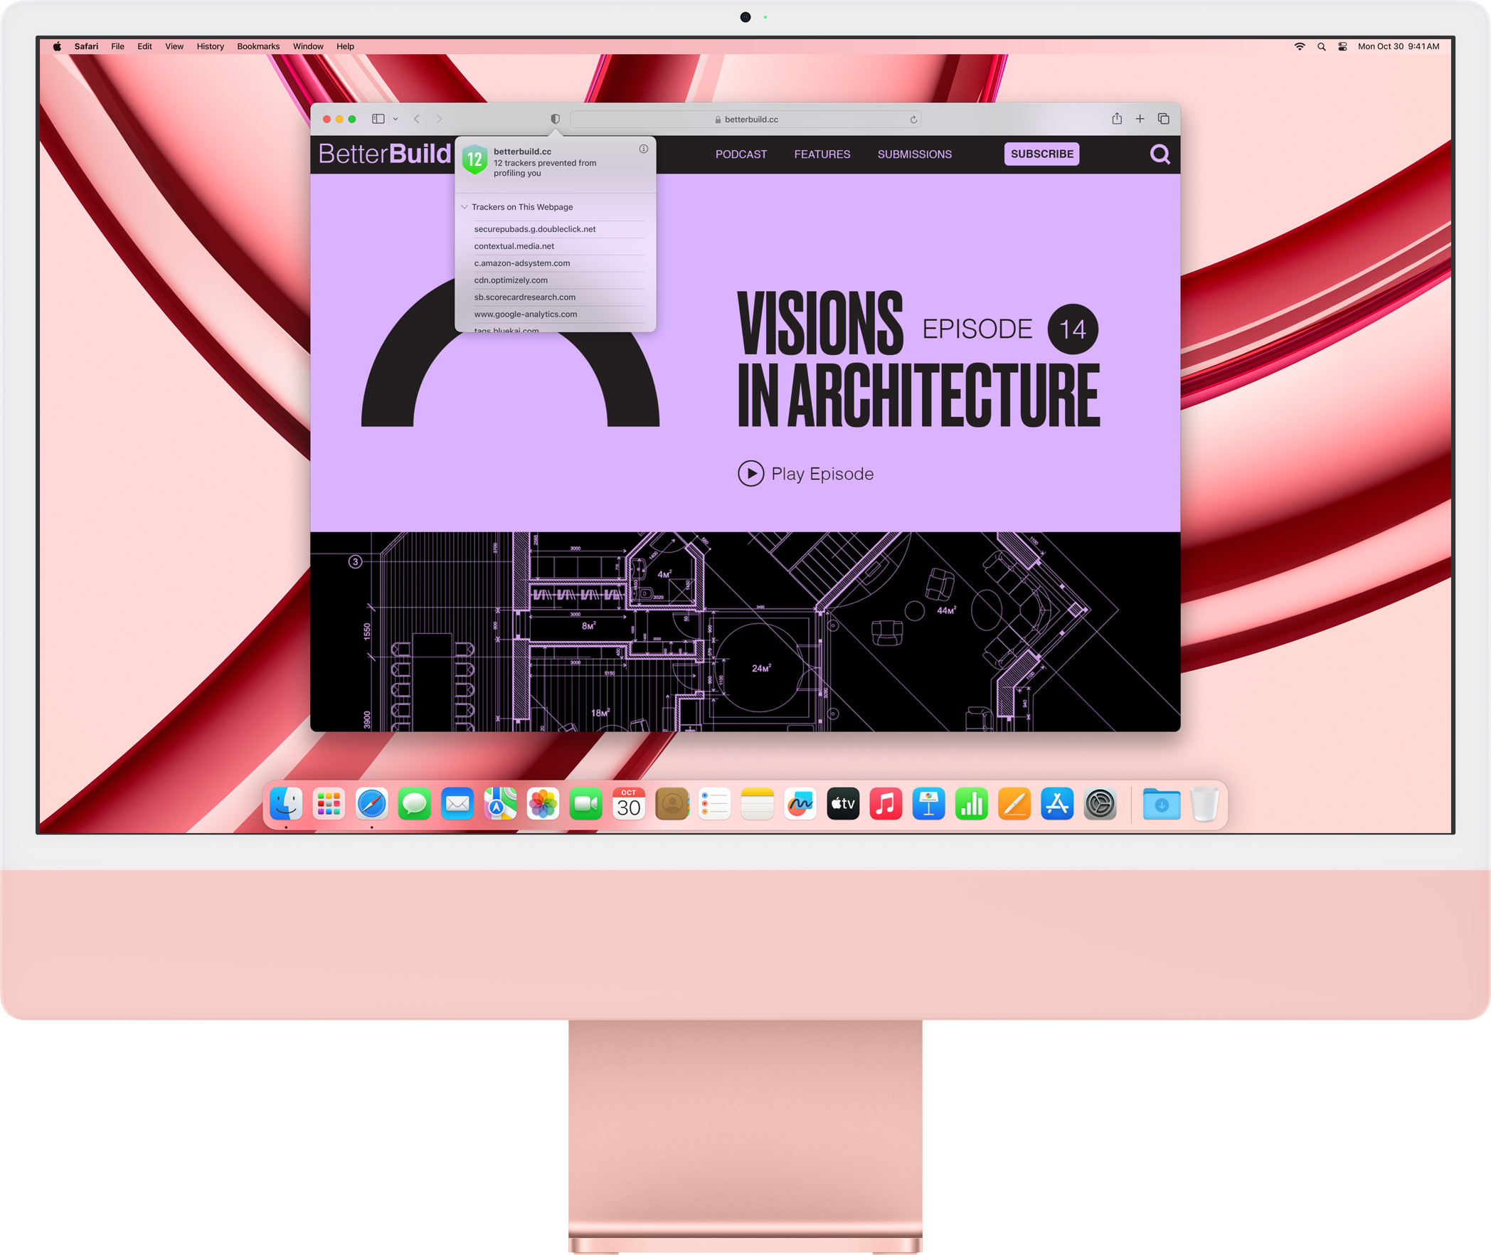1491x1255 pixels.
Task: Collapse Trackers on This Webpage section
Action: [465, 207]
